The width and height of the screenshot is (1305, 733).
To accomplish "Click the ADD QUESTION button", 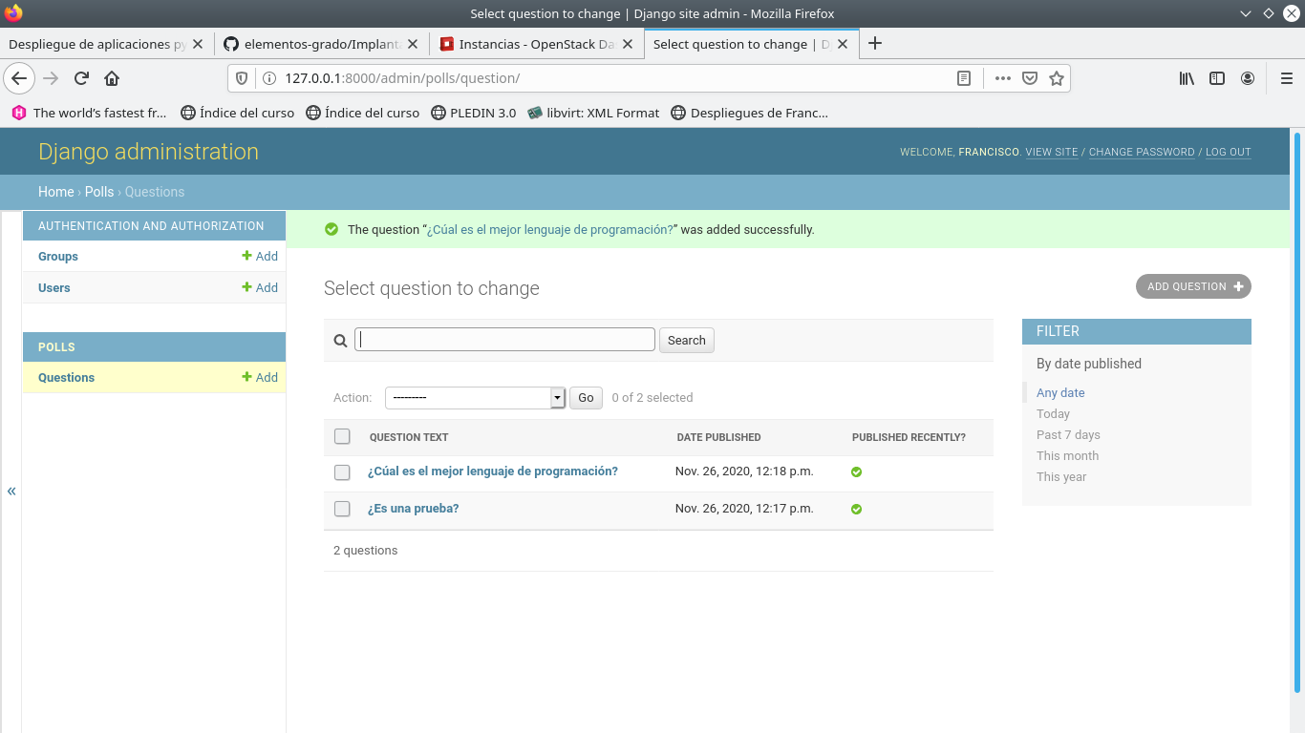I will [1193, 286].
